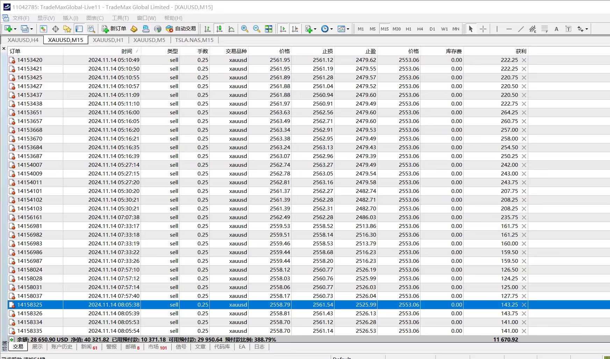This screenshot has width=610, height=359.
Task: Select the trendline drawing tool
Action: 521,29
